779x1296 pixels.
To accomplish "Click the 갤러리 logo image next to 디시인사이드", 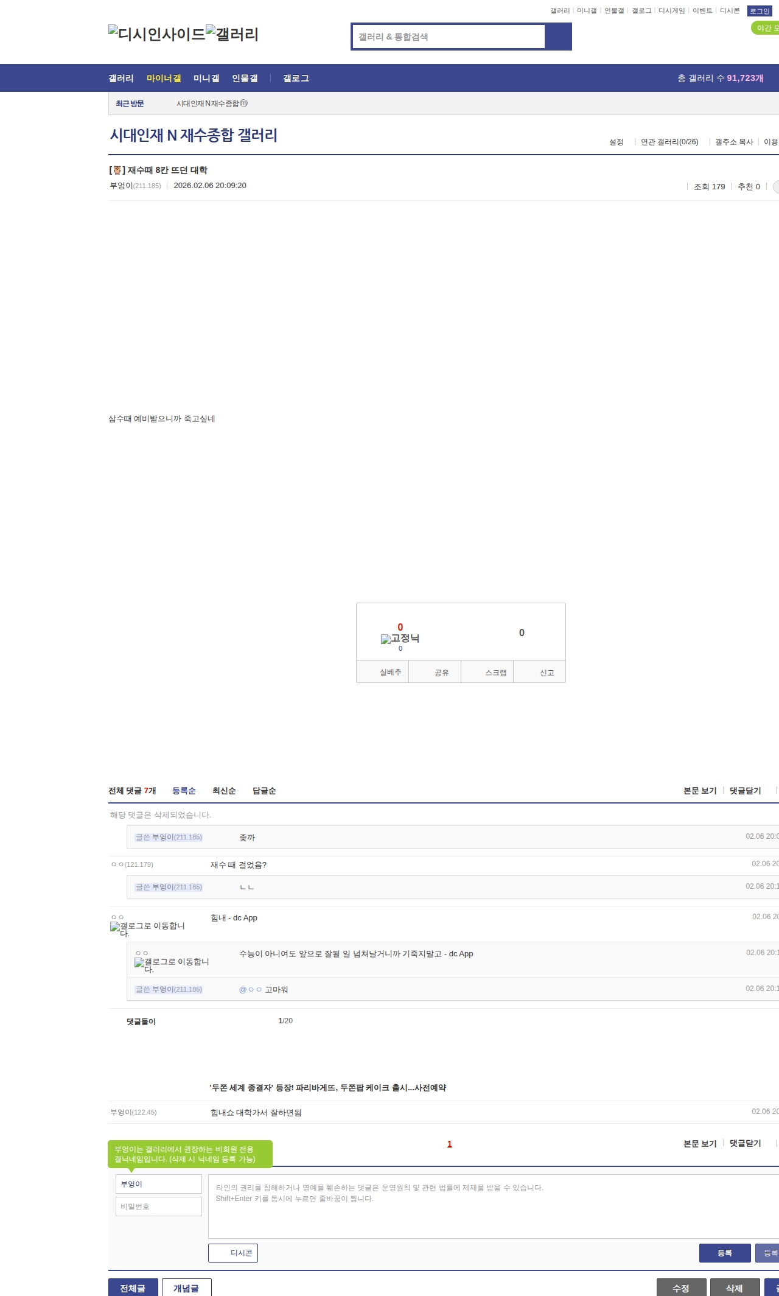I will point(232,34).
